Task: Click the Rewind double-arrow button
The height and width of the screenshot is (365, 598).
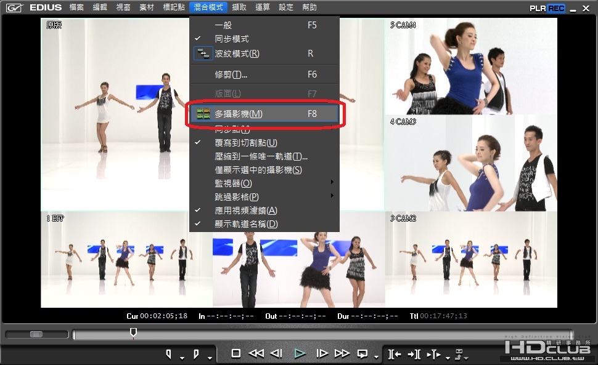Action: point(256,353)
